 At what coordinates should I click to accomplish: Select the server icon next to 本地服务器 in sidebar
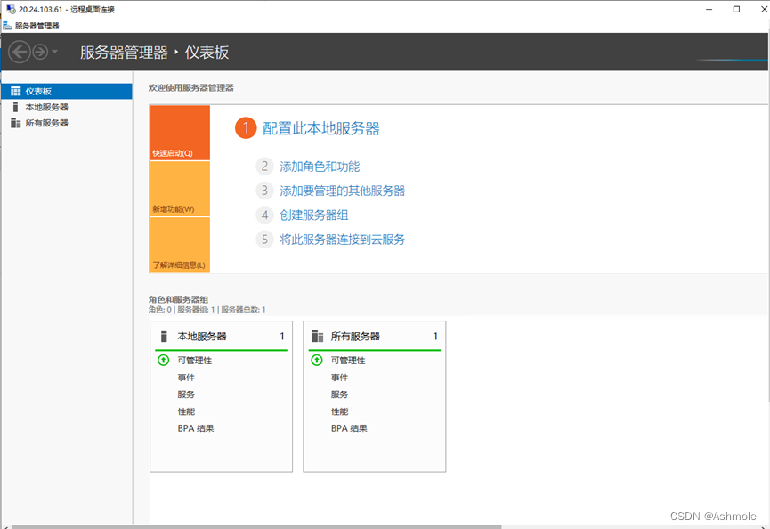click(x=15, y=106)
